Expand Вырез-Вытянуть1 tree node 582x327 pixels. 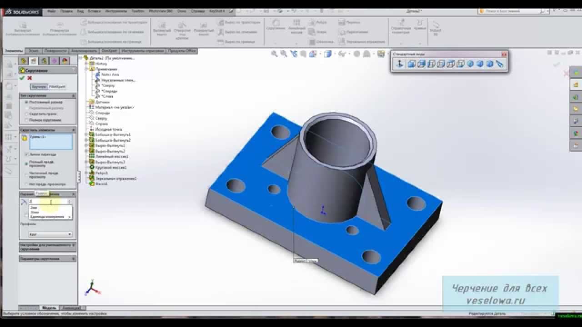[x=86, y=146]
